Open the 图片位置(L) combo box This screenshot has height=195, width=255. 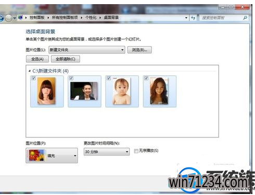(87, 50)
